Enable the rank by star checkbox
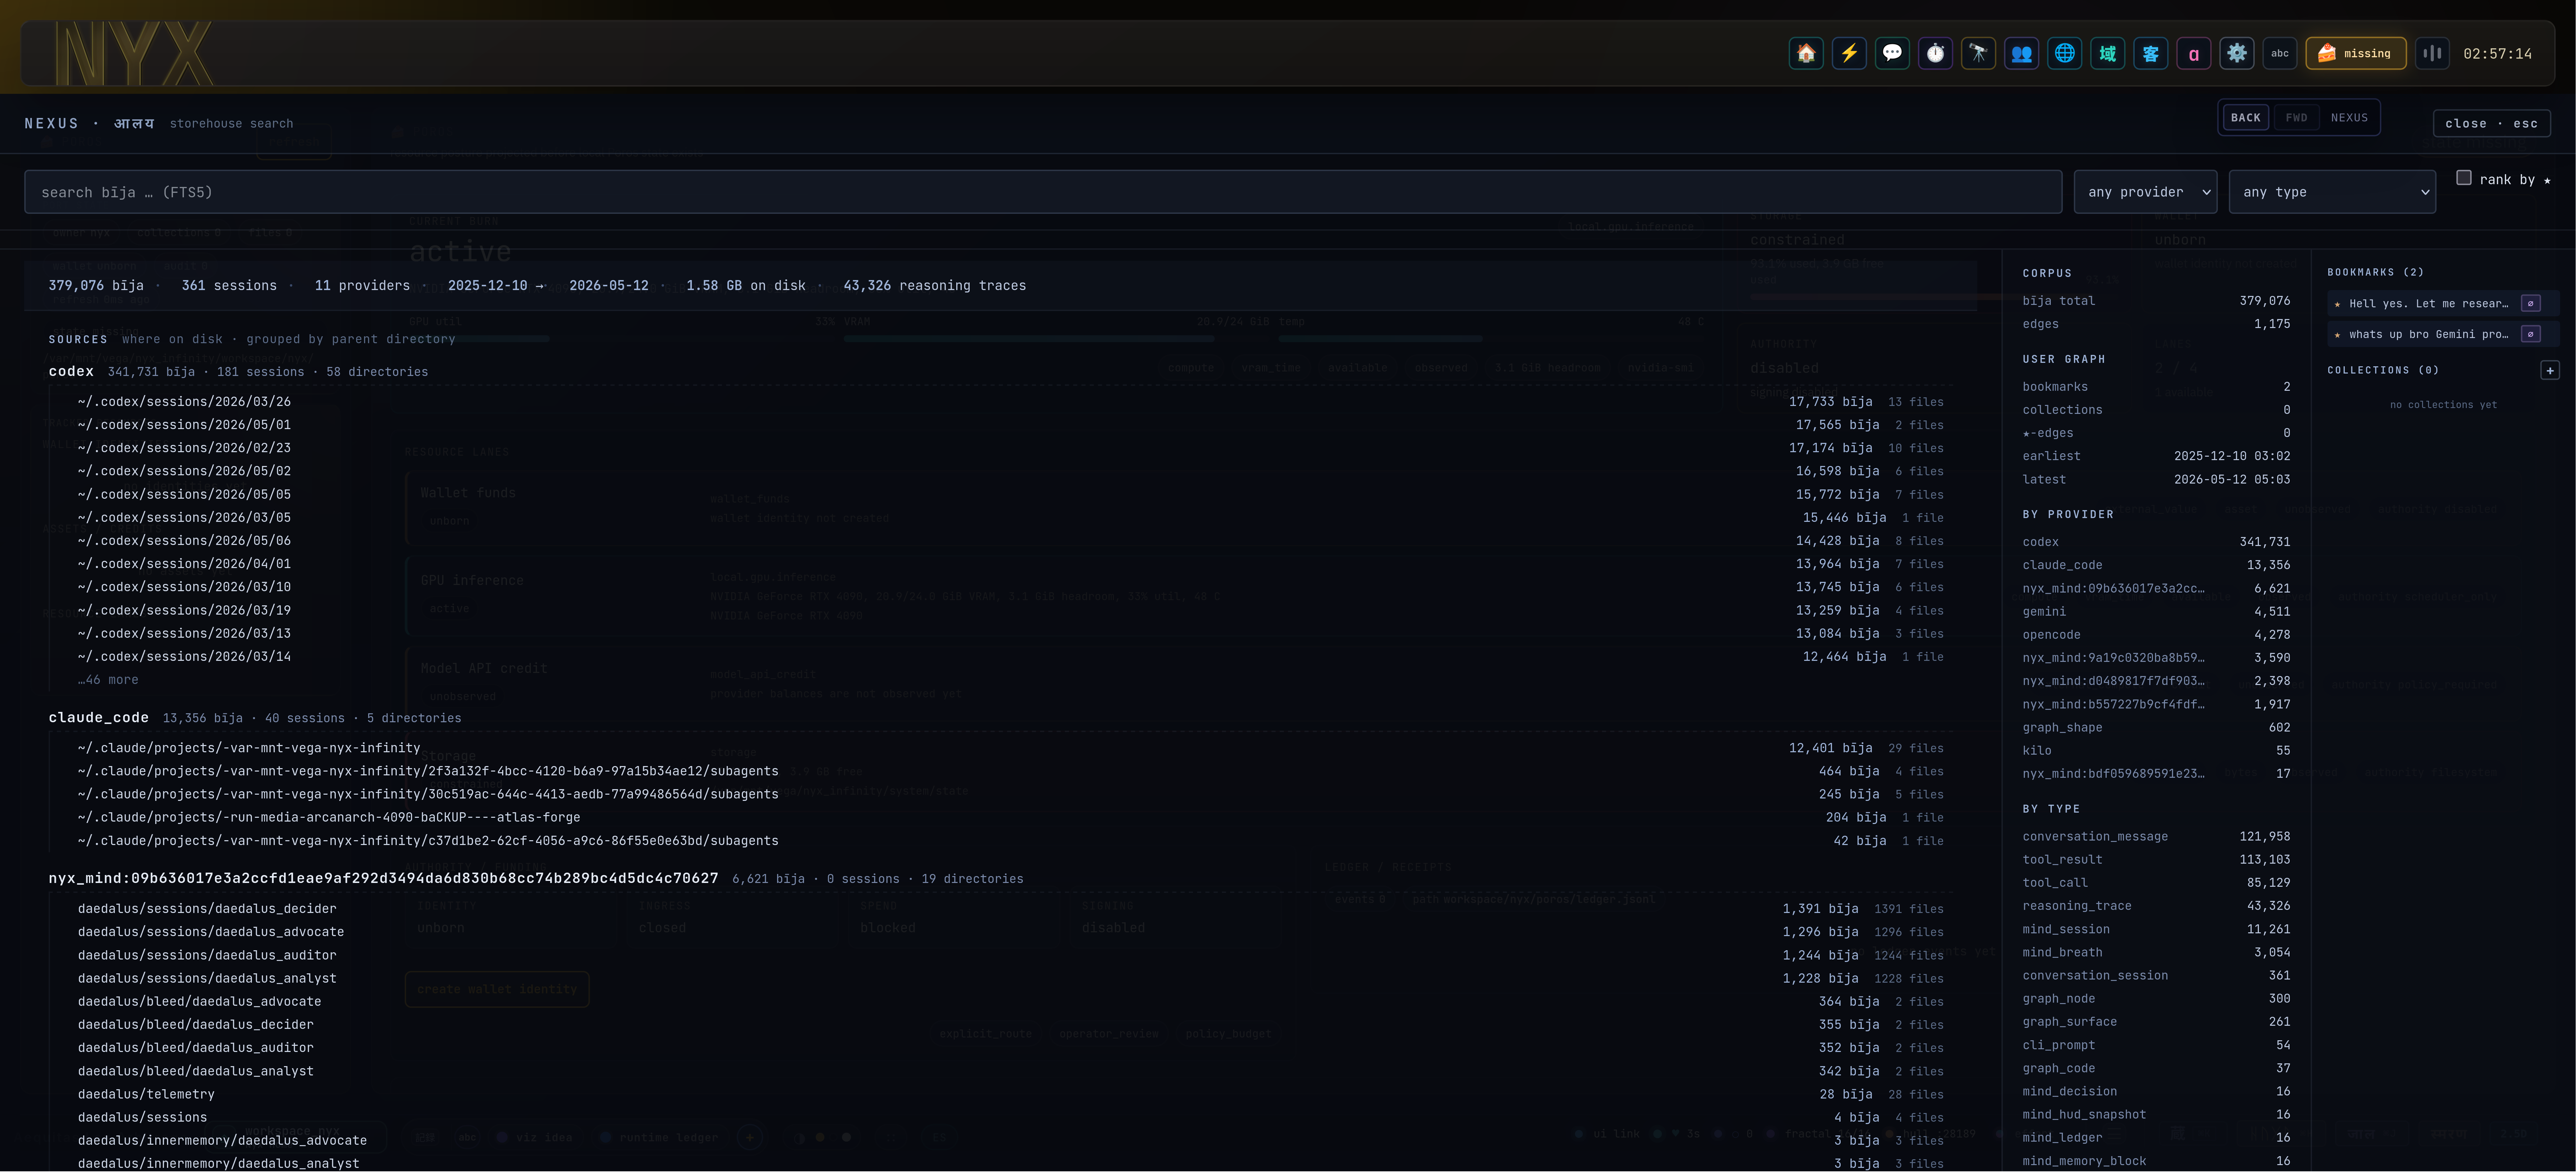 (x=2463, y=178)
